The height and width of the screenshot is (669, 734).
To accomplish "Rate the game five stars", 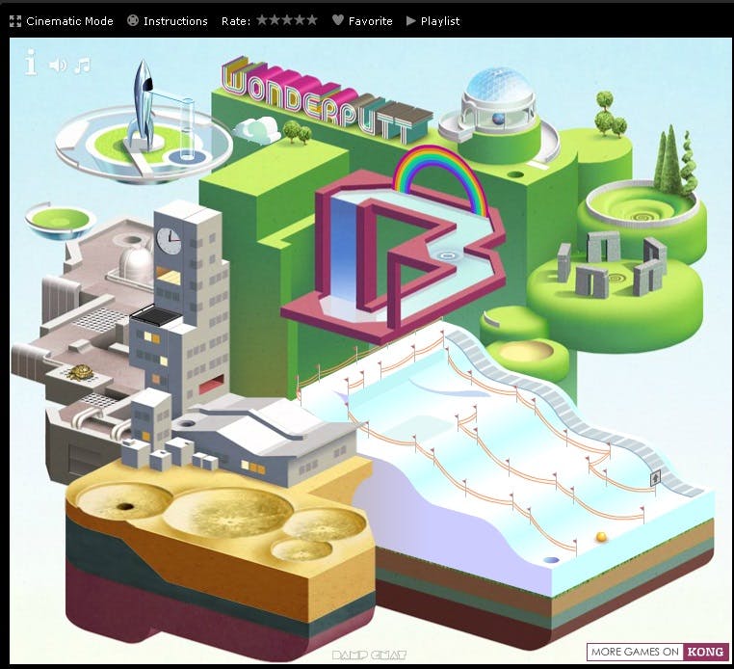I will pos(312,20).
